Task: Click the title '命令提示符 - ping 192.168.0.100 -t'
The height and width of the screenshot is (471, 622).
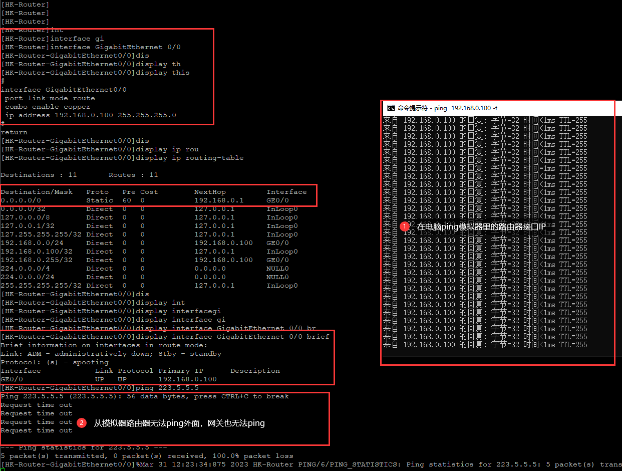Action: click(x=447, y=108)
